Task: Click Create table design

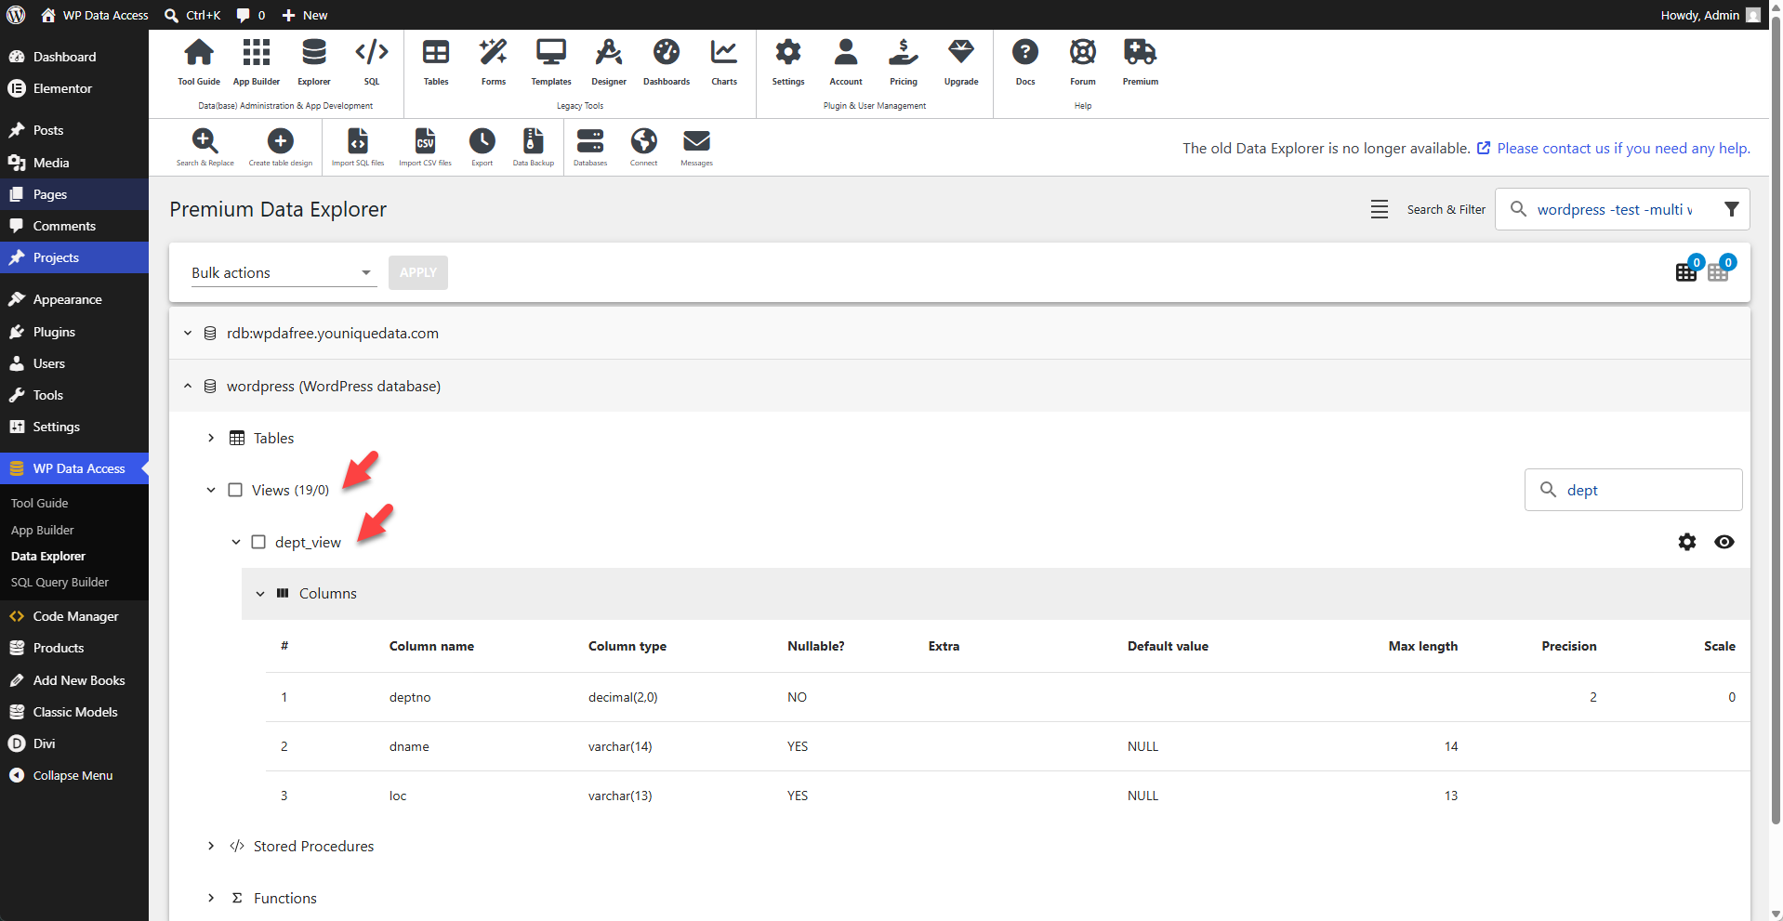Action: click(281, 147)
